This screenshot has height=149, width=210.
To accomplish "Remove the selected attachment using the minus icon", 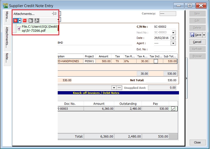I will pos(25,20).
